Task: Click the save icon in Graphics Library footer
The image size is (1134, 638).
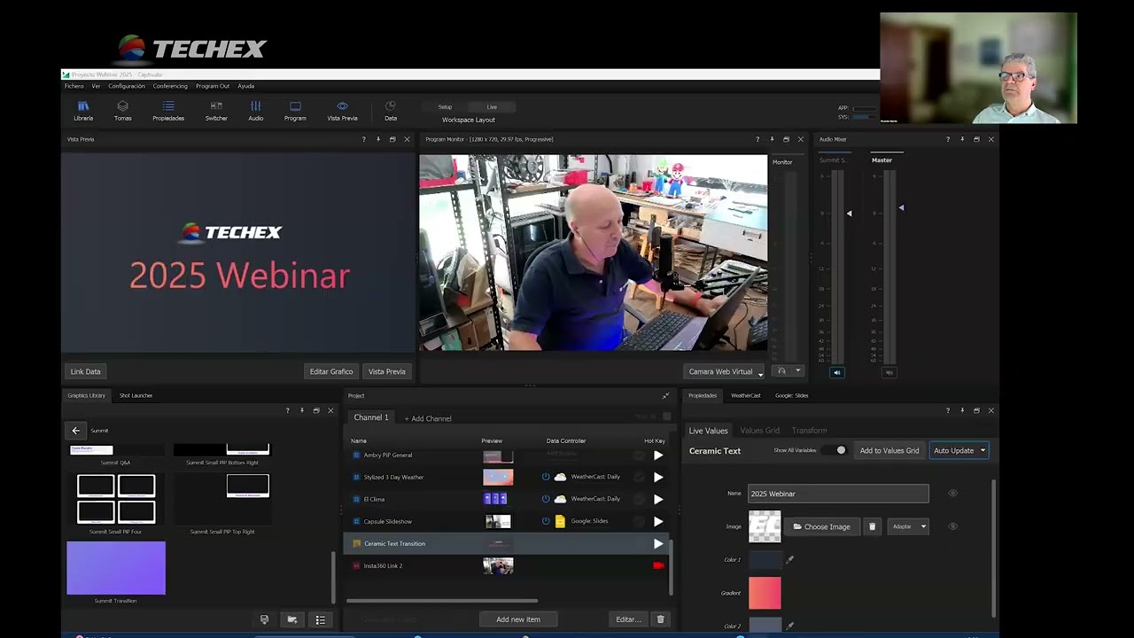Action: click(264, 619)
